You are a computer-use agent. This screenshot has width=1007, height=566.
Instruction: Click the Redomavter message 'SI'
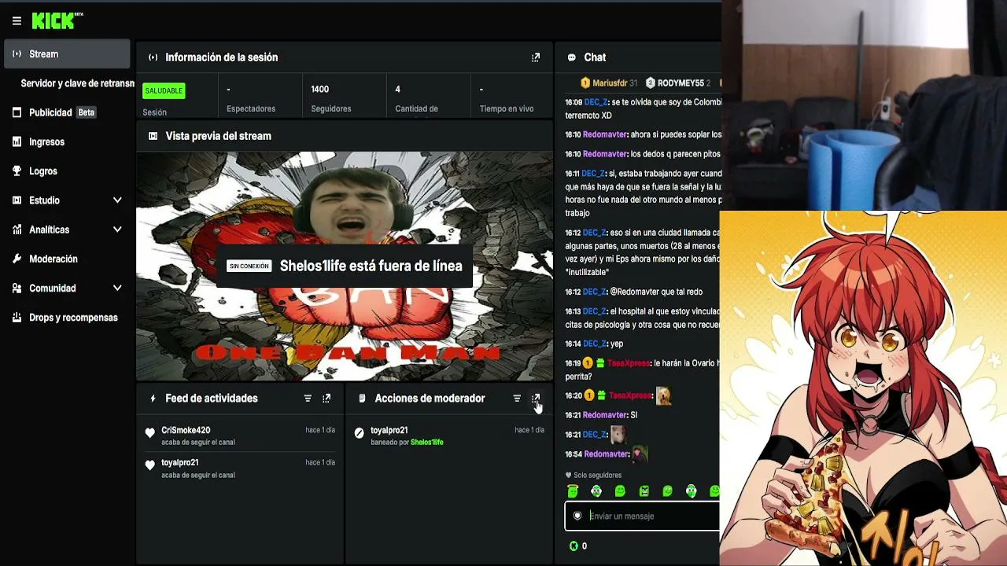tap(633, 415)
